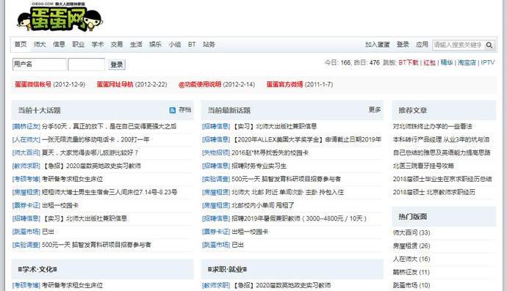Jump to the 精华 board
The height and width of the screenshot is (291, 507).
[447, 62]
